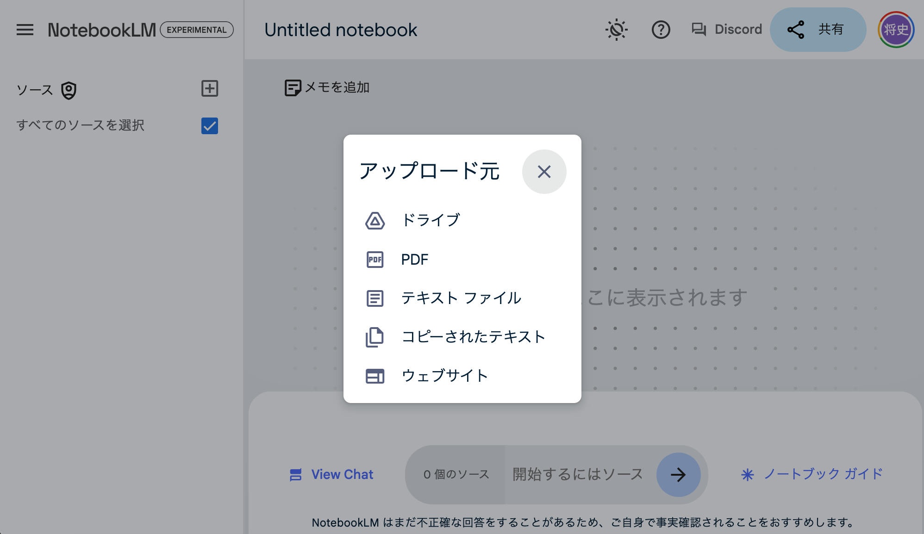Add a new source with the plus icon

(210, 88)
